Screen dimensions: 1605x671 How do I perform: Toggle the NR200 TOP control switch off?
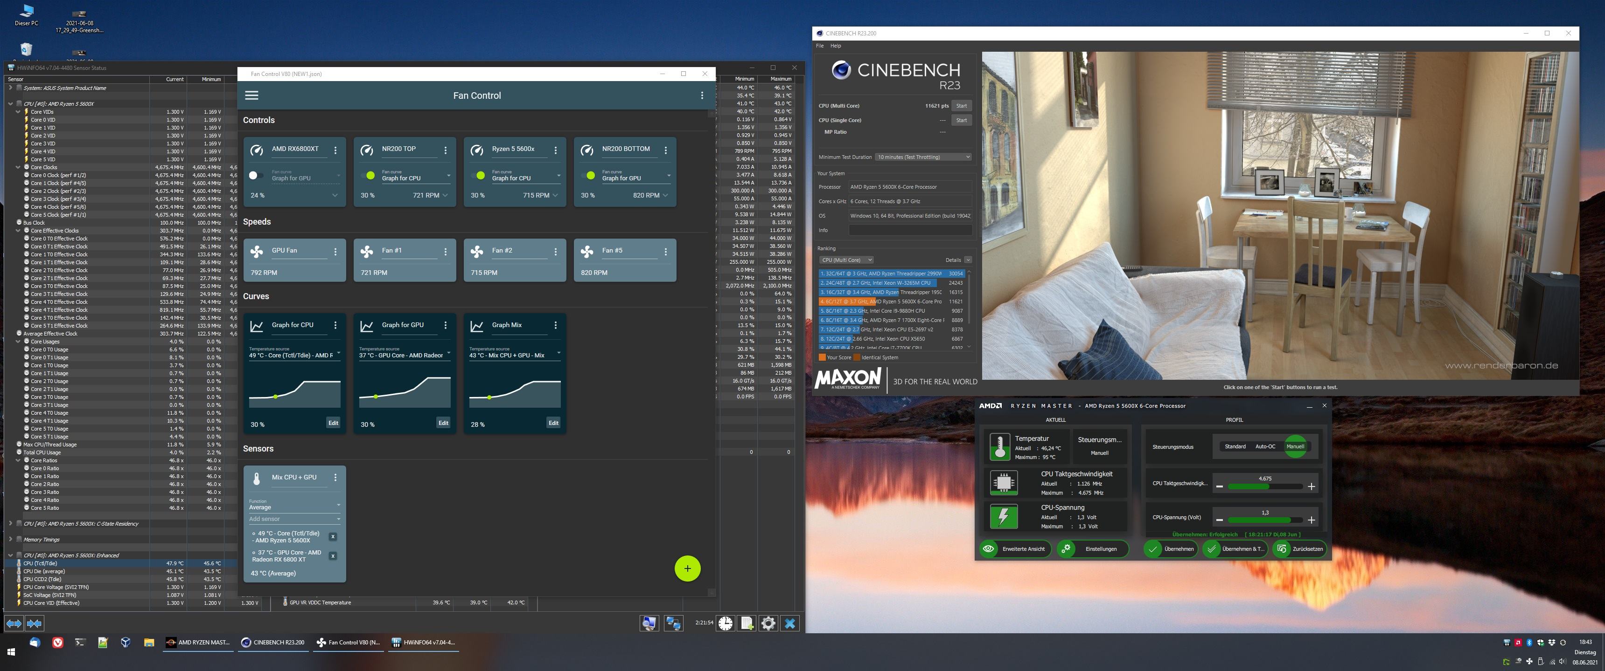coord(368,176)
